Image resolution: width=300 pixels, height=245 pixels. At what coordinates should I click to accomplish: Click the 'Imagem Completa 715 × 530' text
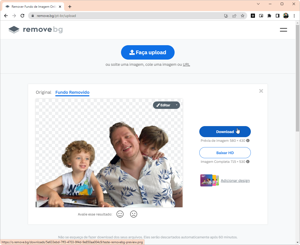[223, 162]
